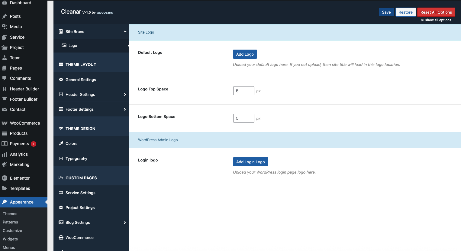The width and height of the screenshot is (461, 251).
Task: Open Typography settings tab
Action: point(76,159)
